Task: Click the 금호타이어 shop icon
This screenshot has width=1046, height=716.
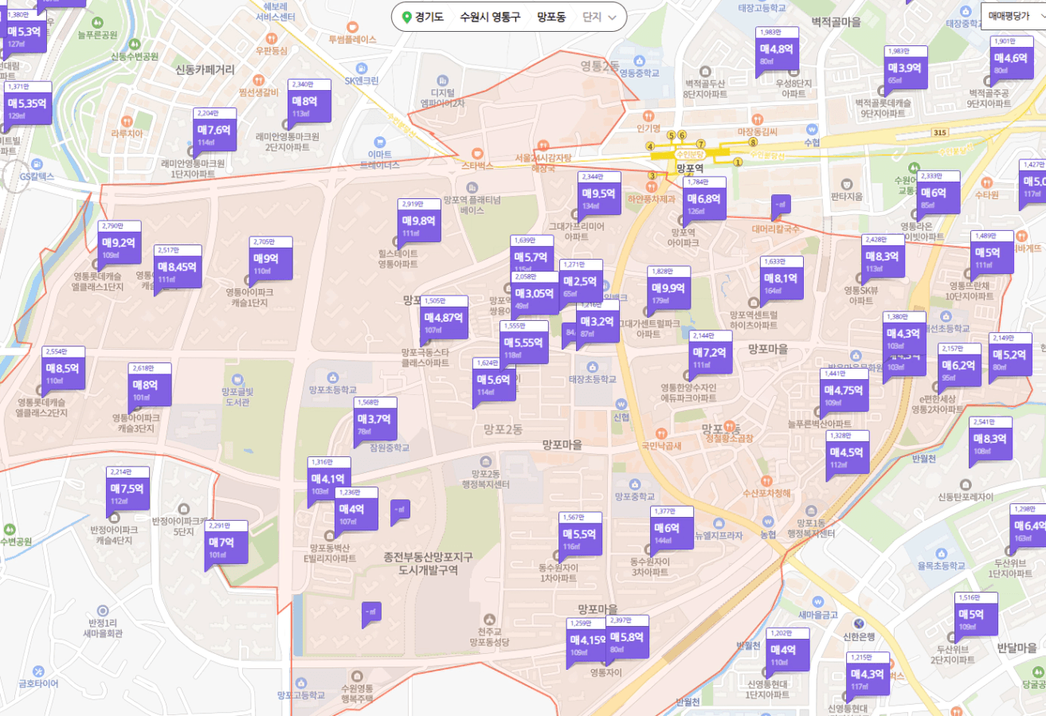Action: [x=37, y=670]
